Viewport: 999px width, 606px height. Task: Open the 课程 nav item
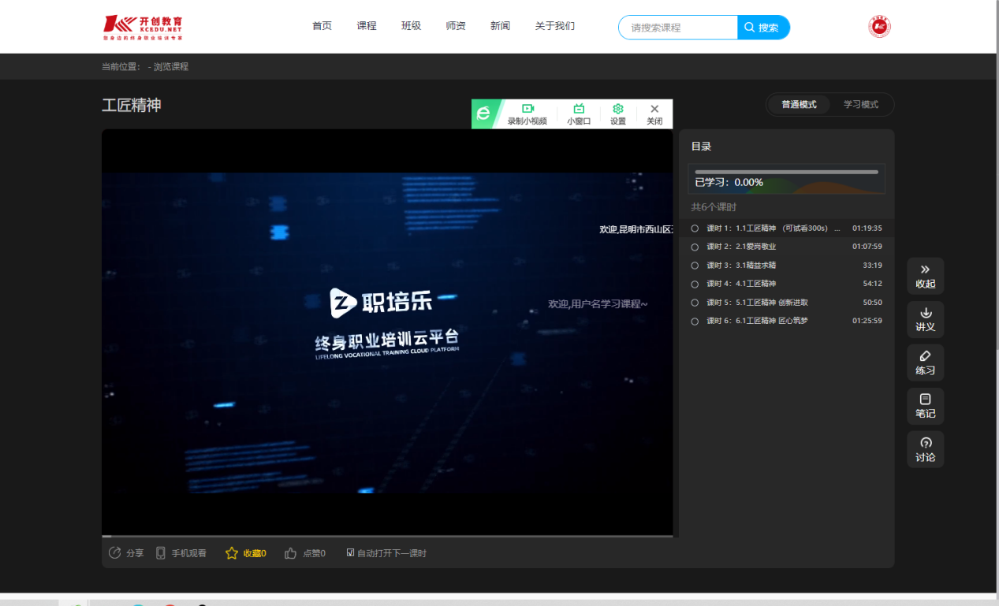367,26
